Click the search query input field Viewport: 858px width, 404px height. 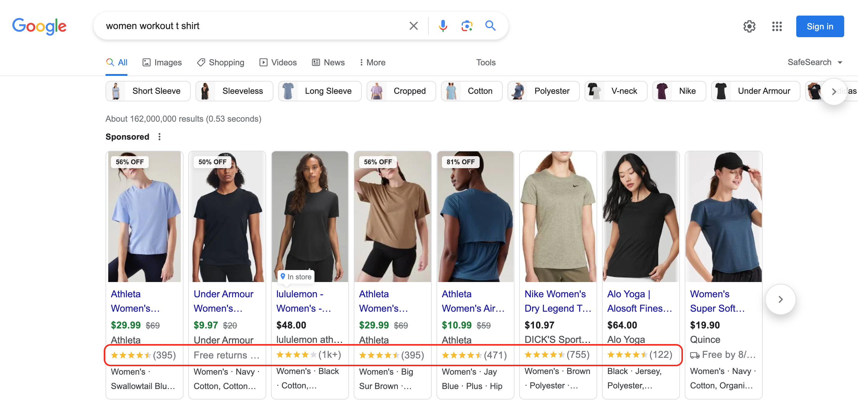pos(253,26)
